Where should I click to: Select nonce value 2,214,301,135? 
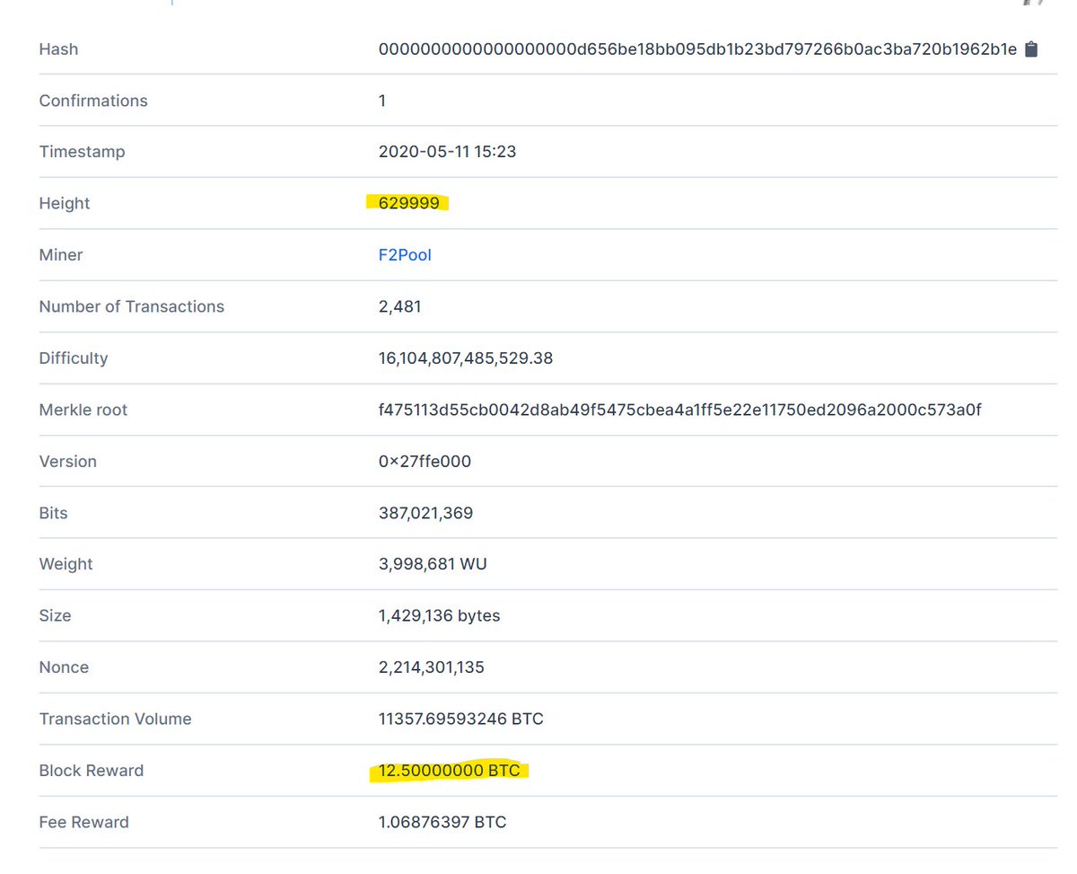click(433, 667)
